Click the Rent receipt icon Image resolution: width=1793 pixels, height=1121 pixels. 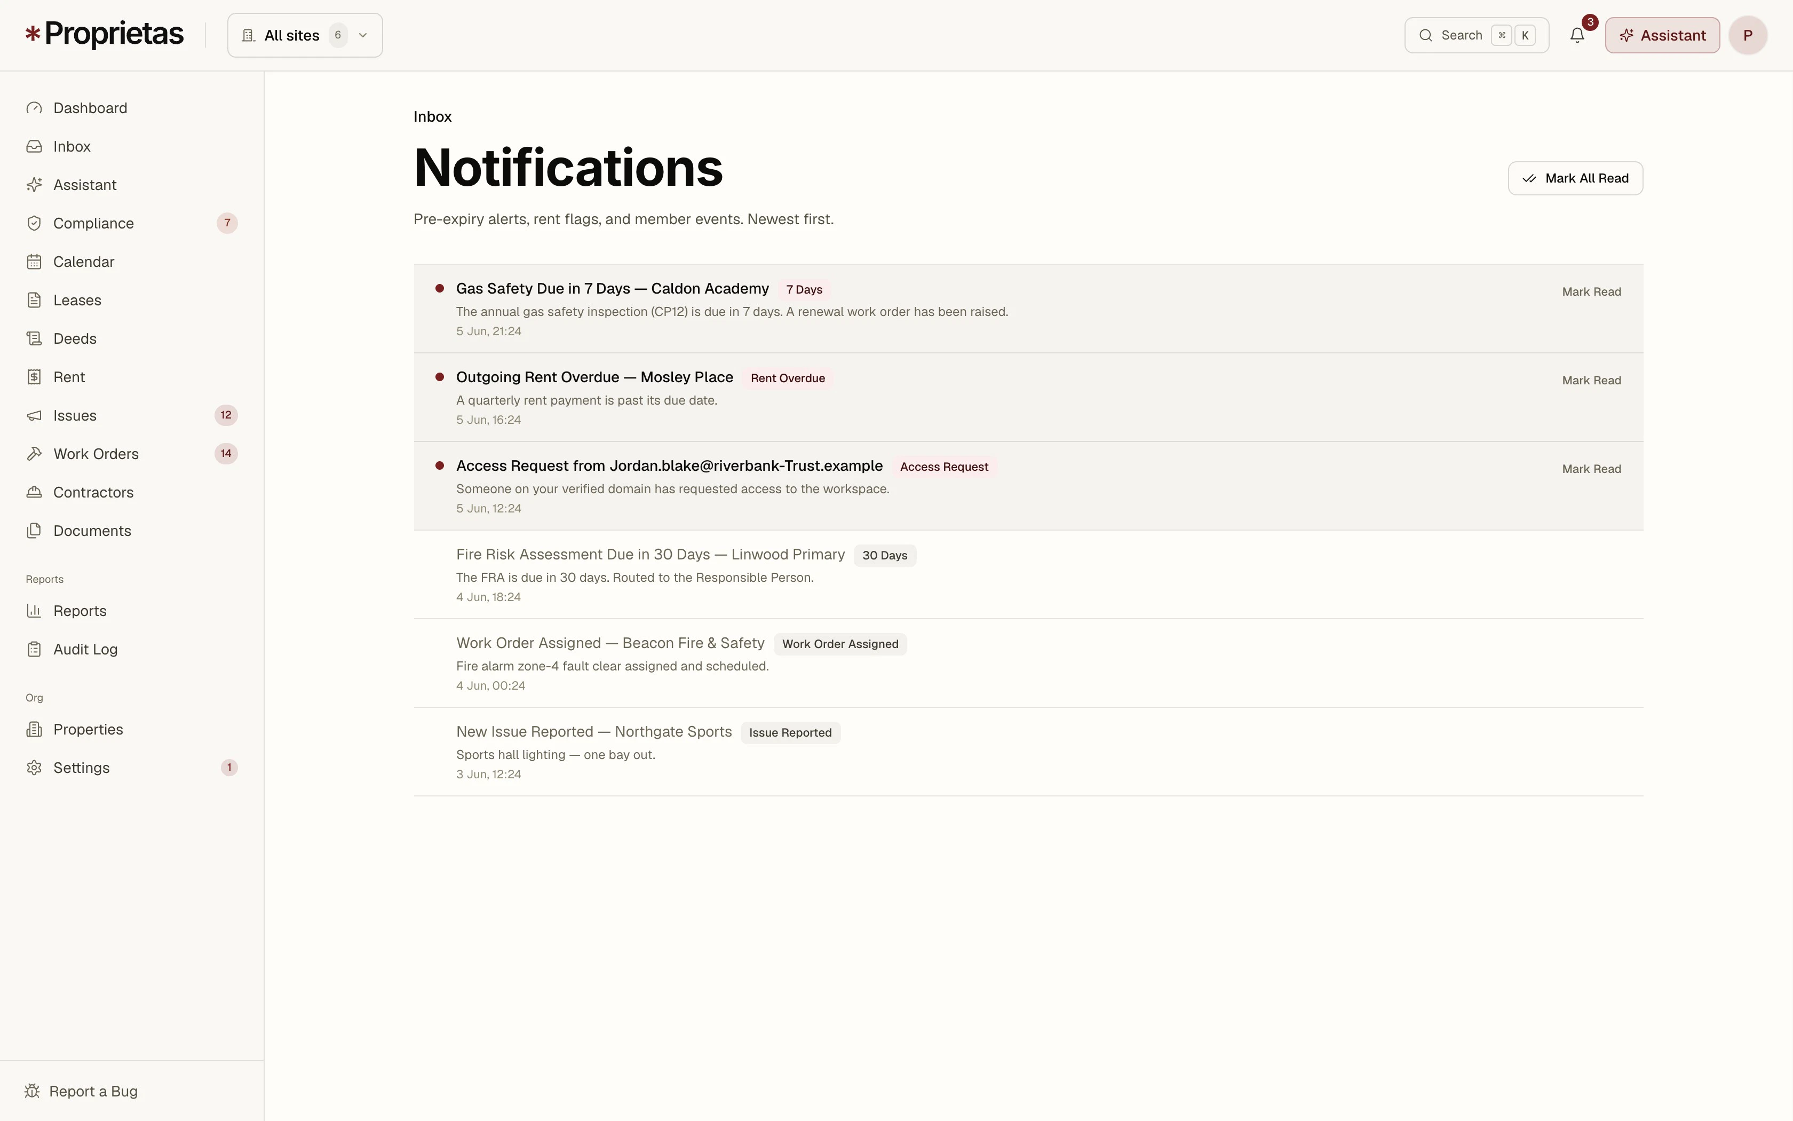34,377
